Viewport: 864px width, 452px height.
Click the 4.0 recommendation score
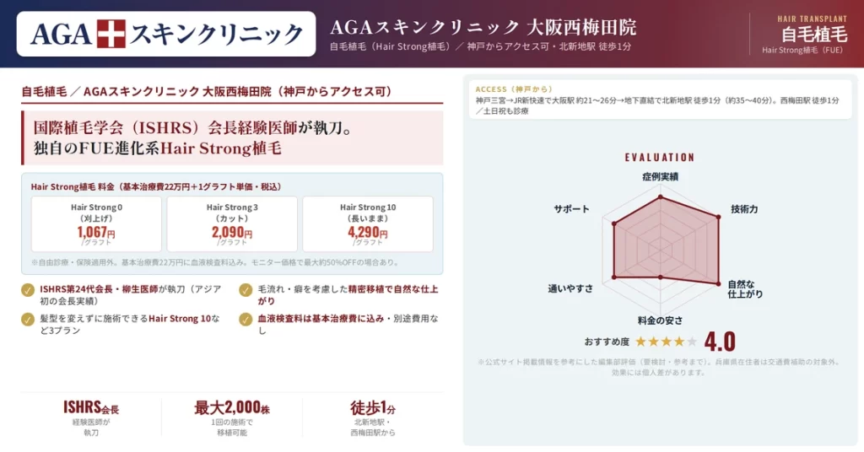point(720,342)
